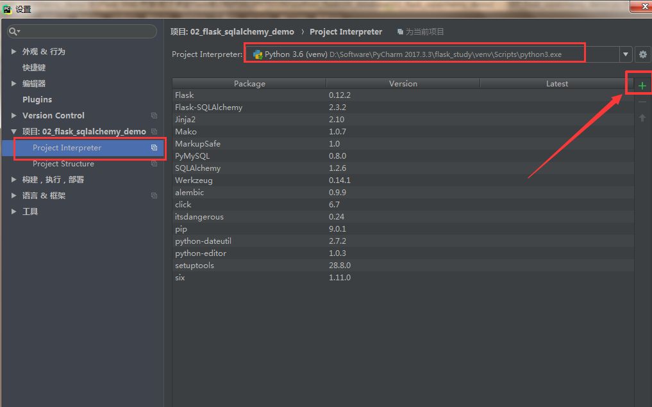The width and height of the screenshot is (652, 407).
Task: Expand the 构建，执行，部署 section
Action: tap(13, 180)
